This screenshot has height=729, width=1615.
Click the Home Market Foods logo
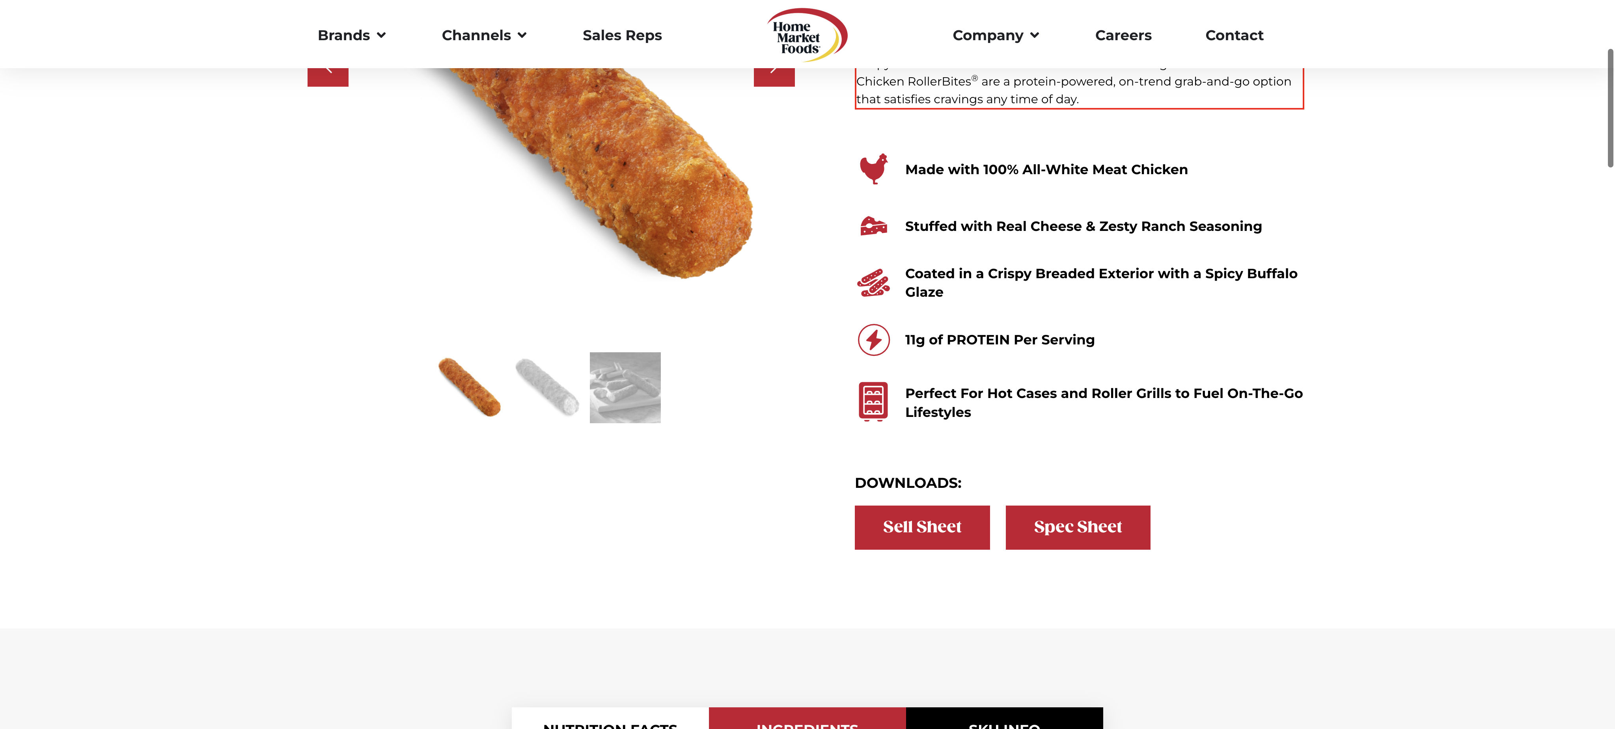[807, 35]
